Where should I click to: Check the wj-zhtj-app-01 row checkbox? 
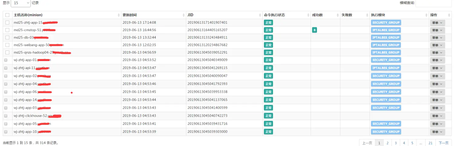[6, 60]
